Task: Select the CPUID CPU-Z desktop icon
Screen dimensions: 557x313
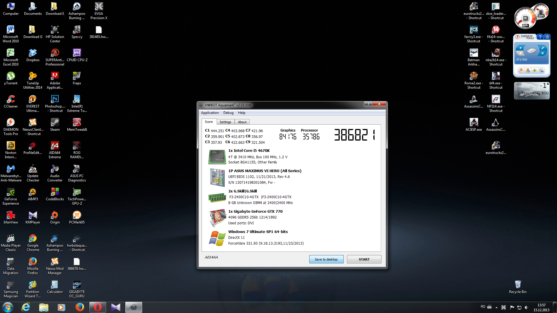Action: point(77,55)
